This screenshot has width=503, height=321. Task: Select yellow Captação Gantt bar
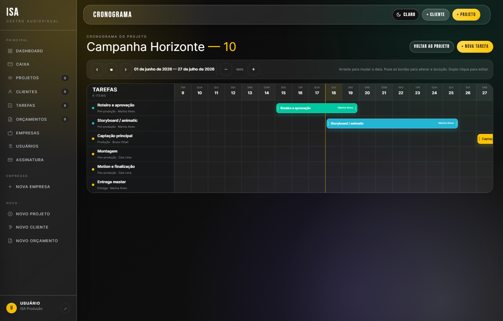coord(485,139)
